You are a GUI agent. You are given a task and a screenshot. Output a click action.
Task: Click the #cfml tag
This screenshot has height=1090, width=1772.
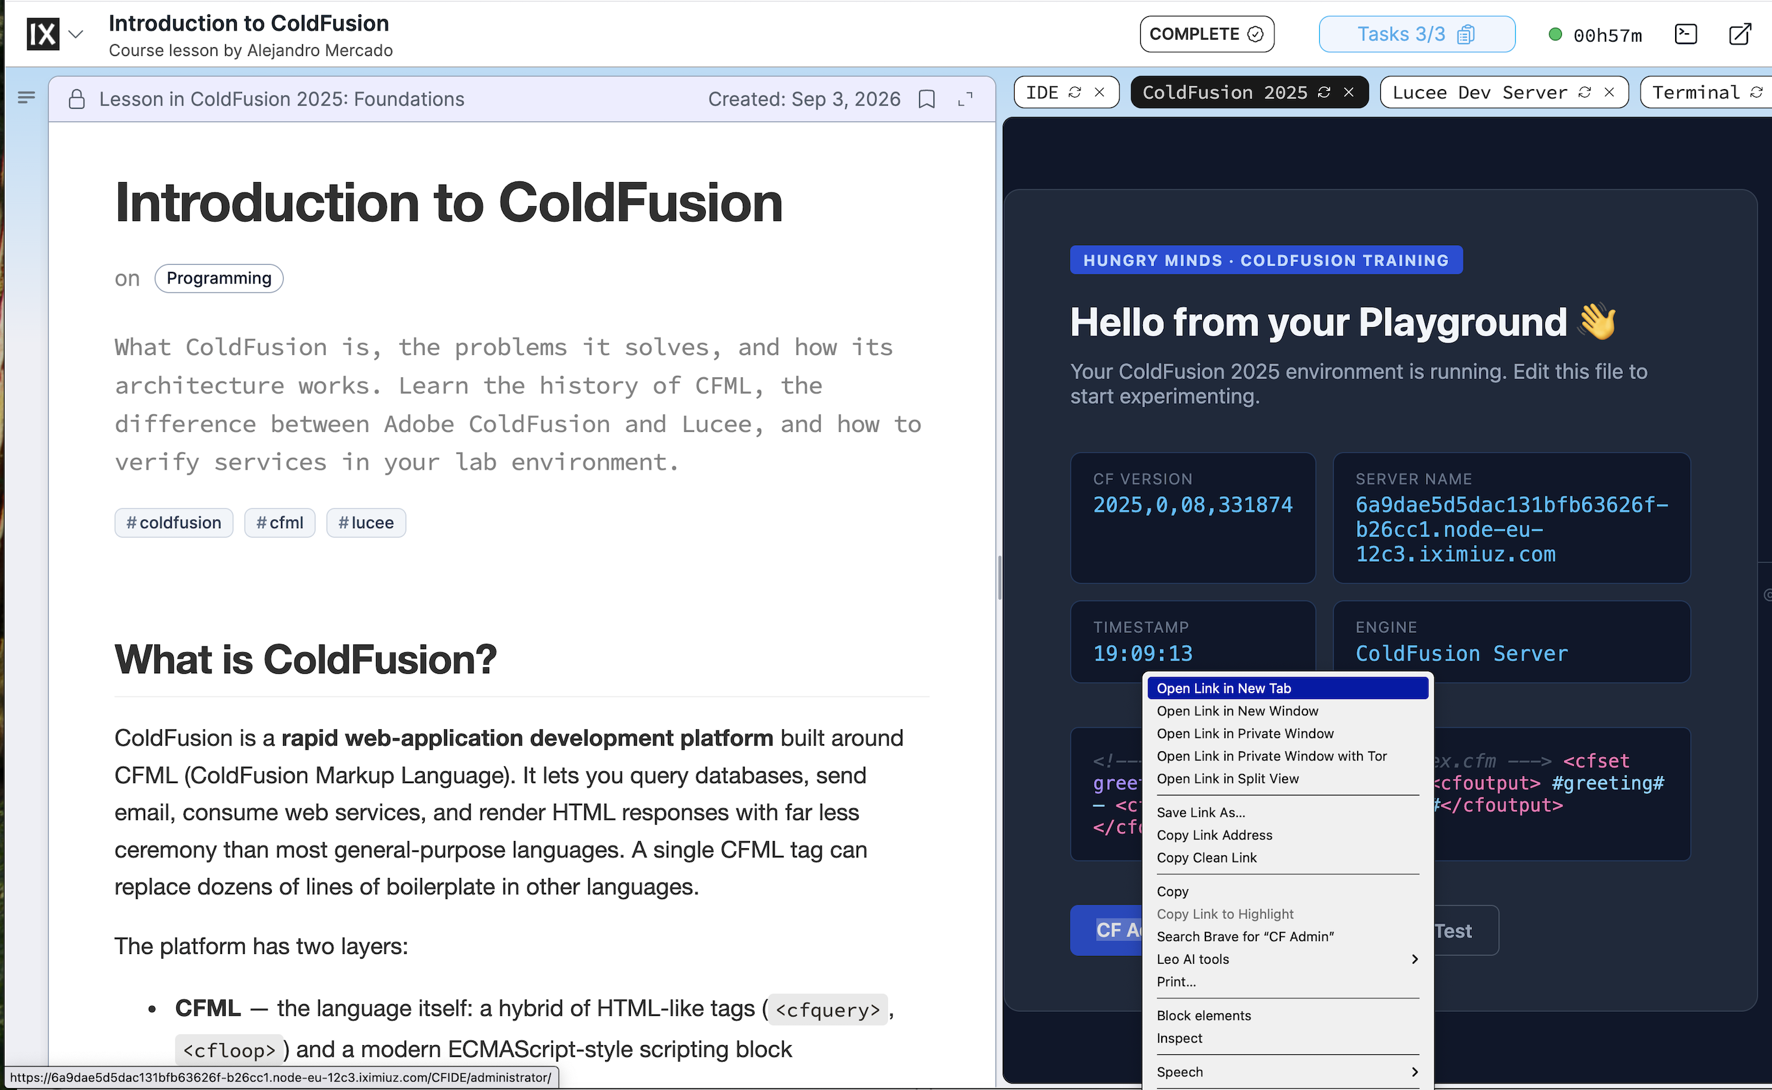click(280, 523)
